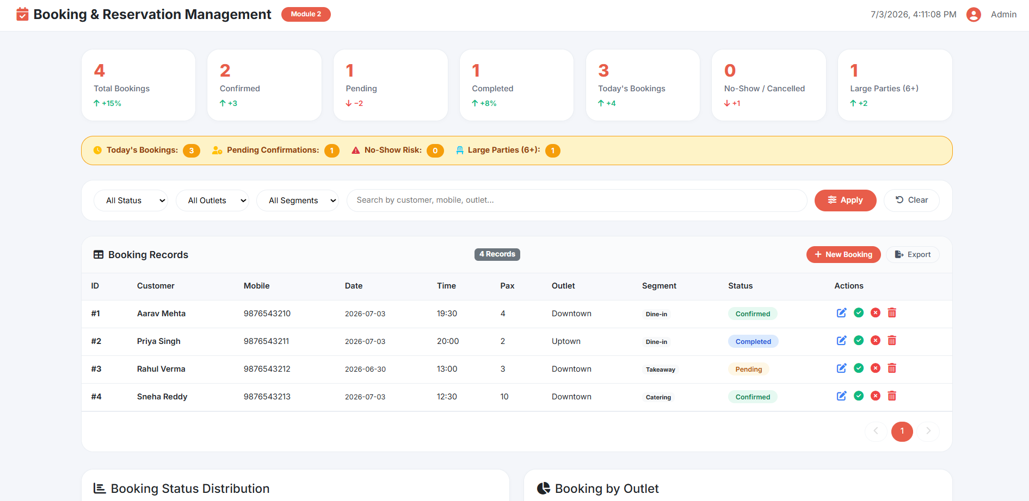Click the Booking by Outlet pie chart icon
The width and height of the screenshot is (1029, 501).
tap(544, 489)
